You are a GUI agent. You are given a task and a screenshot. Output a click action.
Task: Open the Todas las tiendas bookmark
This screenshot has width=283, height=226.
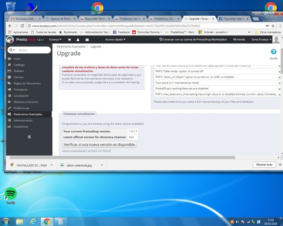pyautogui.click(x=44, y=32)
